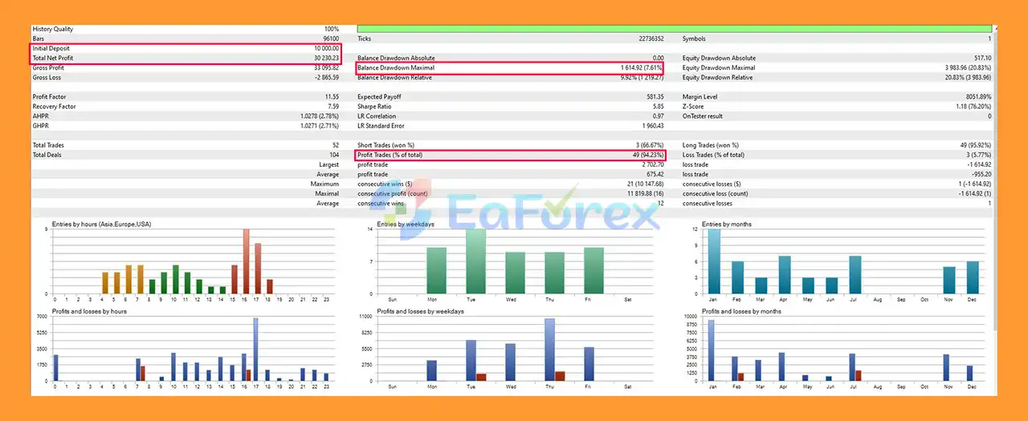Click the Balance Drawdown Maximal label

point(394,68)
